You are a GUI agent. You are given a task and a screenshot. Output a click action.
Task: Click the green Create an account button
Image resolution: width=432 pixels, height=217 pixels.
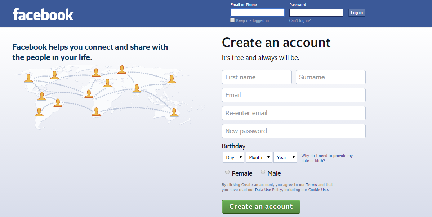(261, 207)
